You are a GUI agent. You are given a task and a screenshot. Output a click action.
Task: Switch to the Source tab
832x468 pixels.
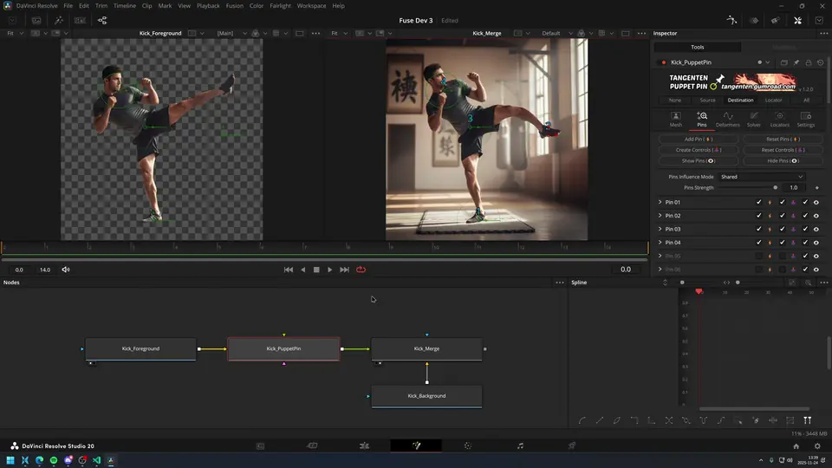point(707,100)
